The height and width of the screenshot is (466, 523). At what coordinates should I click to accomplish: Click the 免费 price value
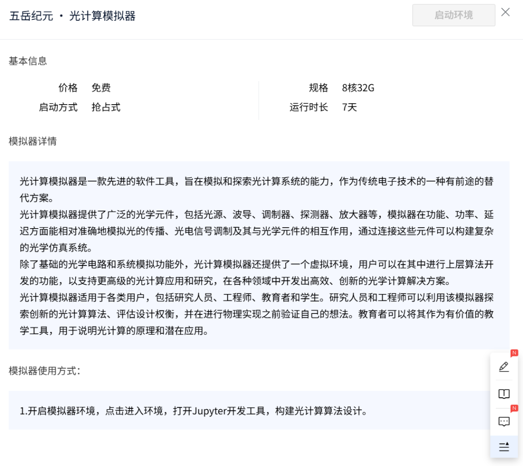[x=101, y=88]
